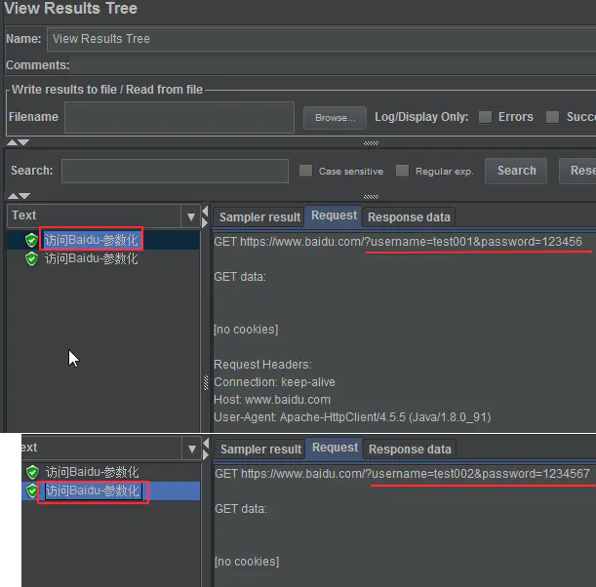Select the highlighted 访问Baidu-参数化 result in lower tree
Image resolution: width=596 pixels, height=587 pixels.
coord(93,490)
